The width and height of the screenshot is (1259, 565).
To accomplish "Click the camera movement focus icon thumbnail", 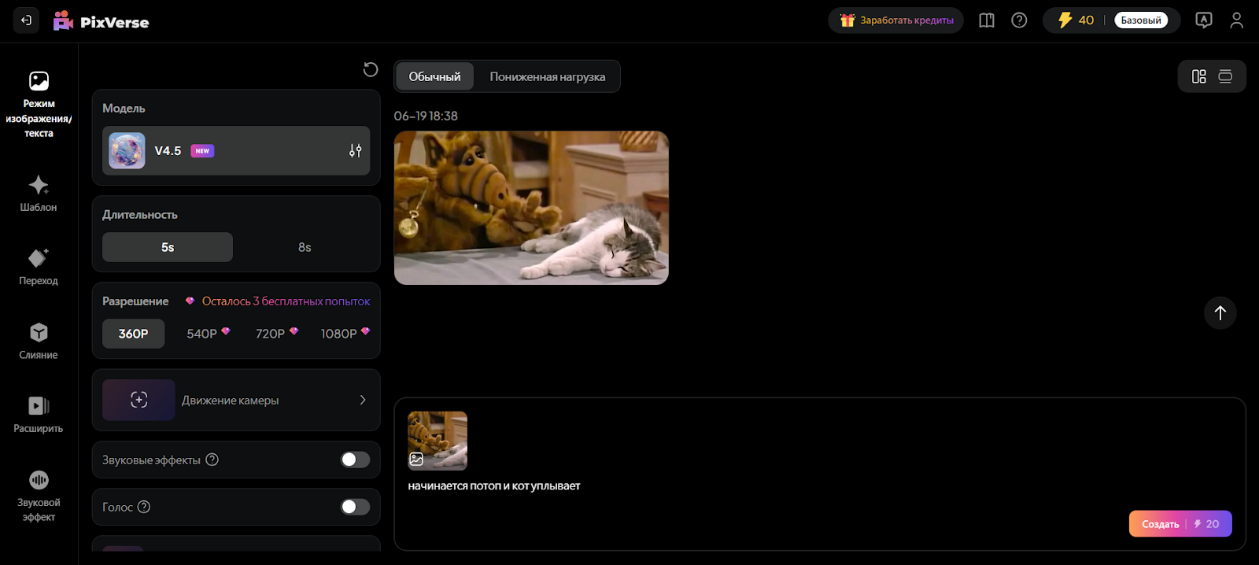I will coord(138,400).
